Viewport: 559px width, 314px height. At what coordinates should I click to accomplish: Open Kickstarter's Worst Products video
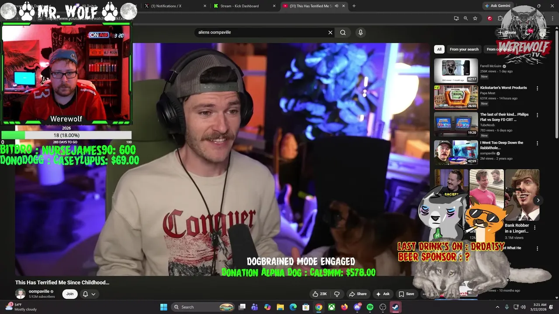point(503,88)
